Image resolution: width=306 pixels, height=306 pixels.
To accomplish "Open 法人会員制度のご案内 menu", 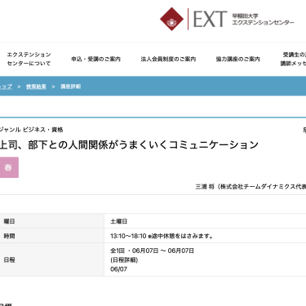I will pos(168,59).
